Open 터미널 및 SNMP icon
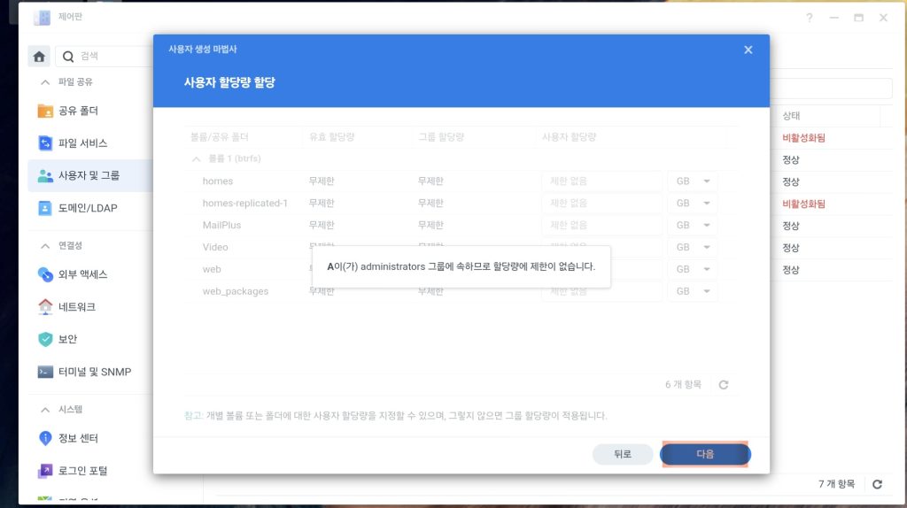907x508 pixels. point(46,372)
